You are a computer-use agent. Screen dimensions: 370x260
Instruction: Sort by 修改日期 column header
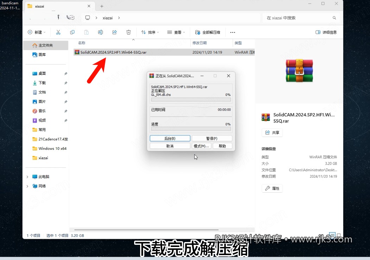[x=200, y=43]
